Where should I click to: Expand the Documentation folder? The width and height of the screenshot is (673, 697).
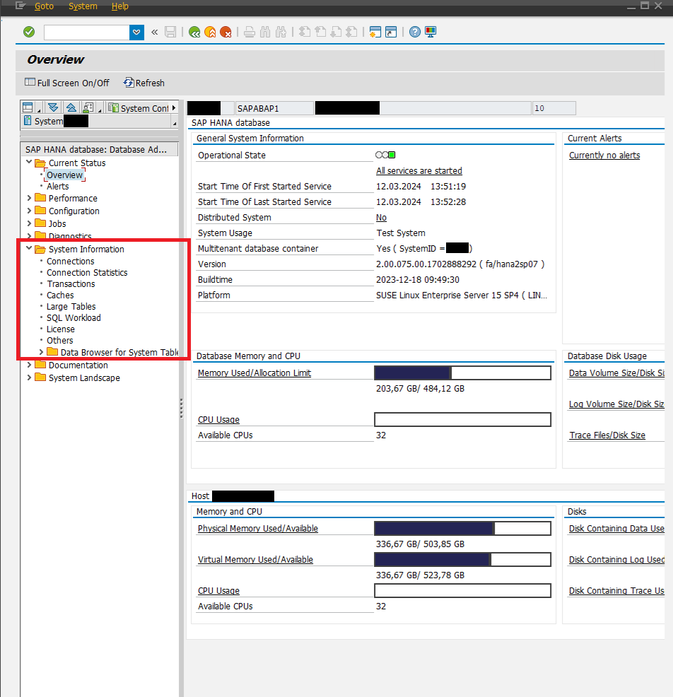click(29, 365)
